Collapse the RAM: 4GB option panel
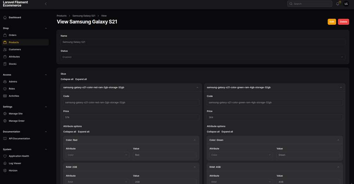Screen dimensions: 354x184 pos(338,167)
